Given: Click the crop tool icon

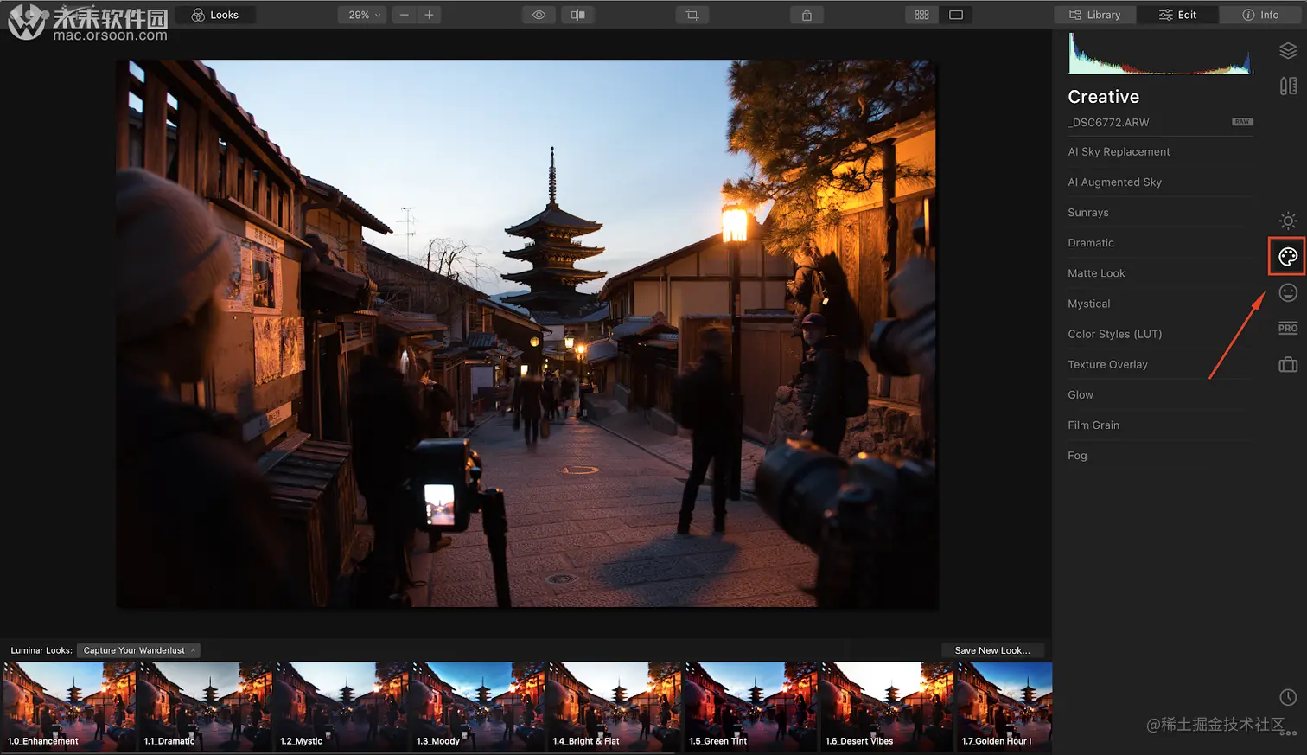Looking at the screenshot, I should click(692, 15).
